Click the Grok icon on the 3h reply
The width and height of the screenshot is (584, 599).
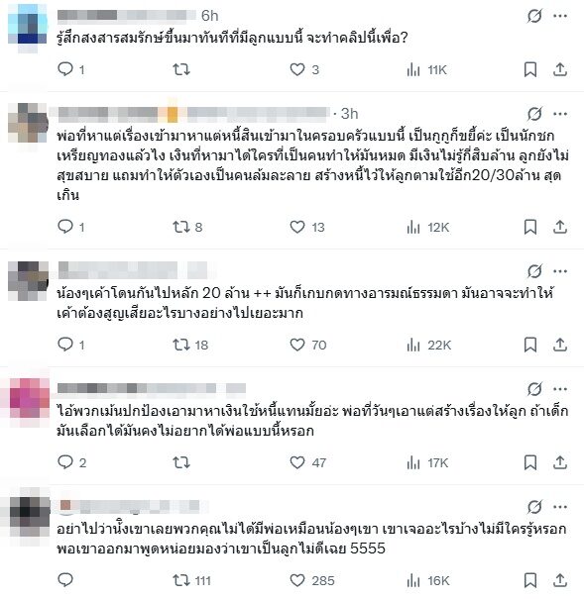pos(534,114)
